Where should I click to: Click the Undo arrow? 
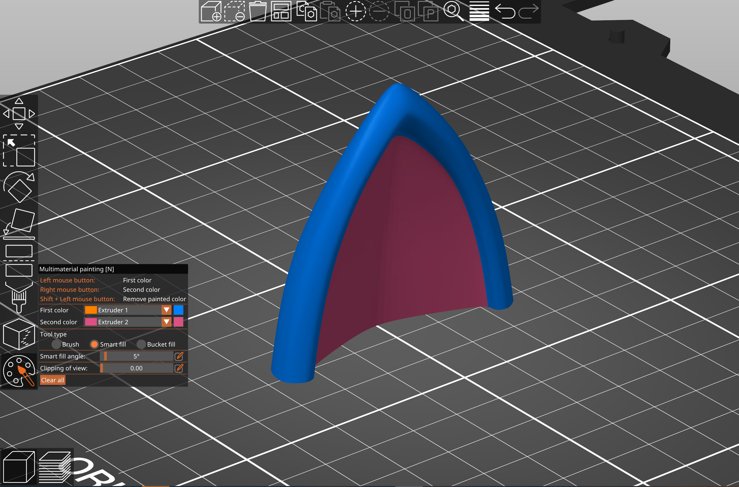(505, 11)
